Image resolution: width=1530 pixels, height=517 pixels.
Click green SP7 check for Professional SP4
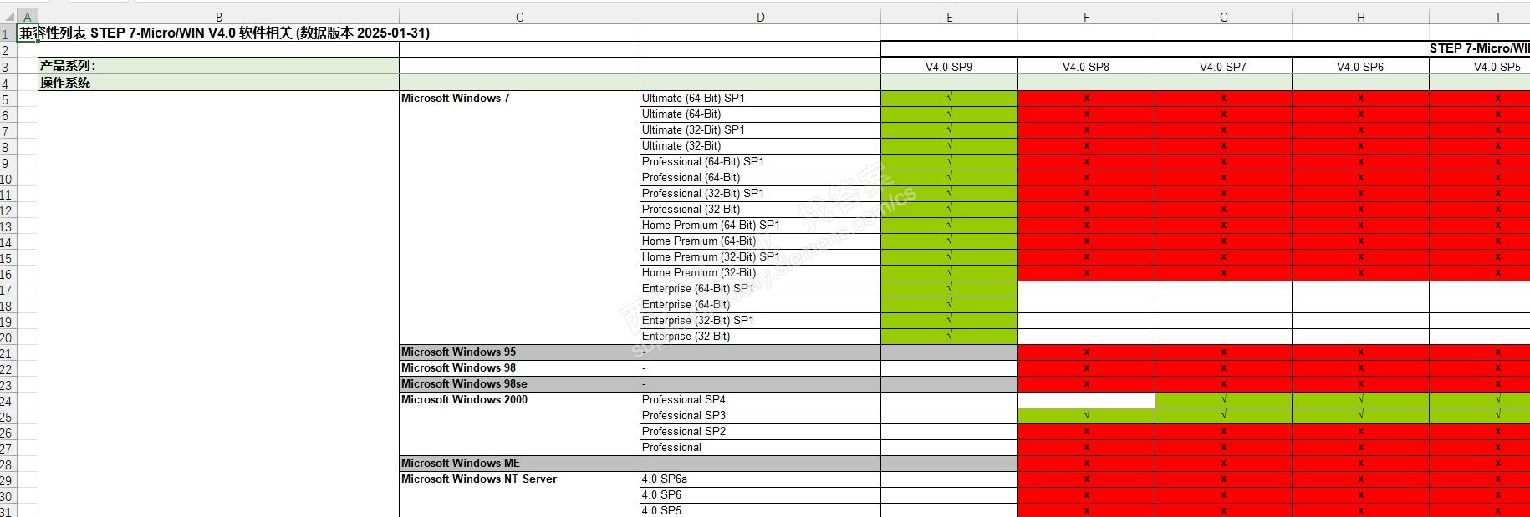point(1223,400)
